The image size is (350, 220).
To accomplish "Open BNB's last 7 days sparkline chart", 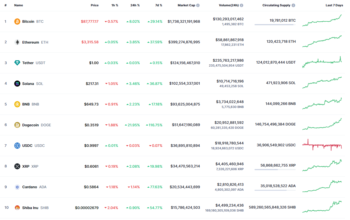I will coord(322,103).
